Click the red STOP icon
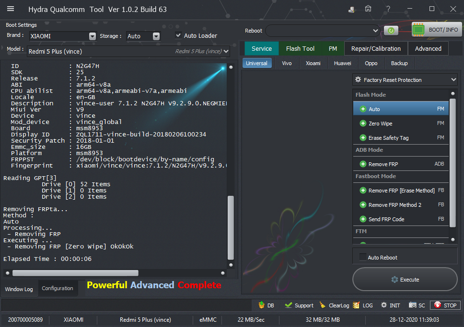464x327 pixels. tap(437, 305)
